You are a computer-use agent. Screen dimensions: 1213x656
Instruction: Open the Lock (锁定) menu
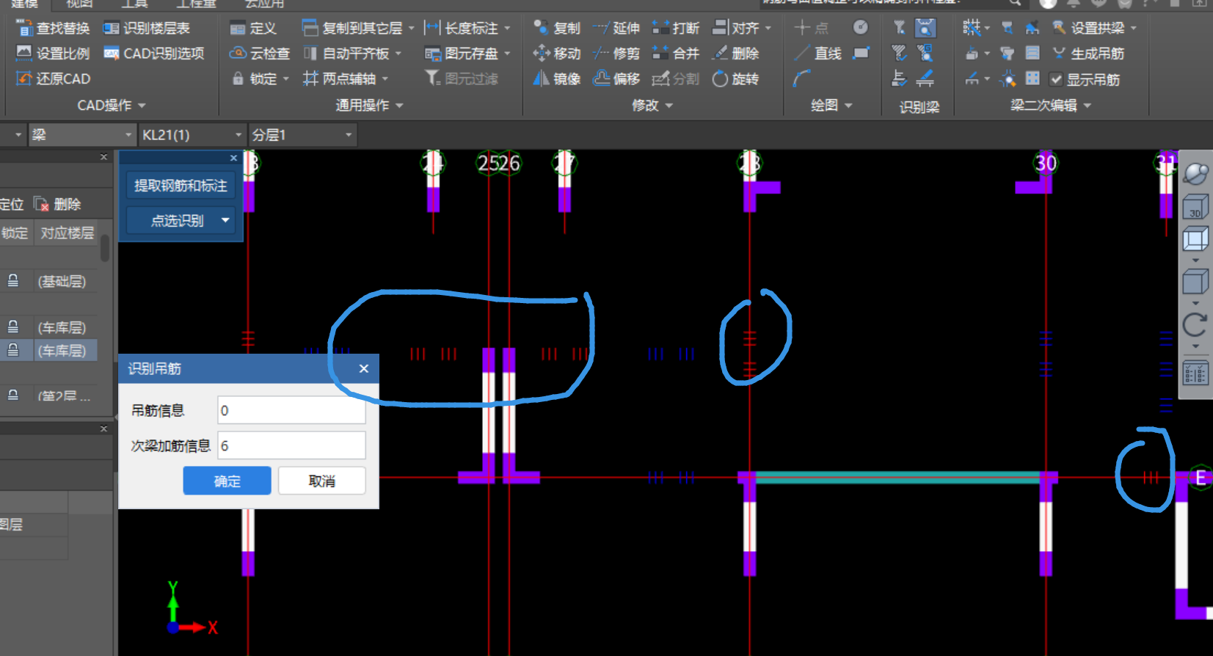pyautogui.click(x=260, y=79)
